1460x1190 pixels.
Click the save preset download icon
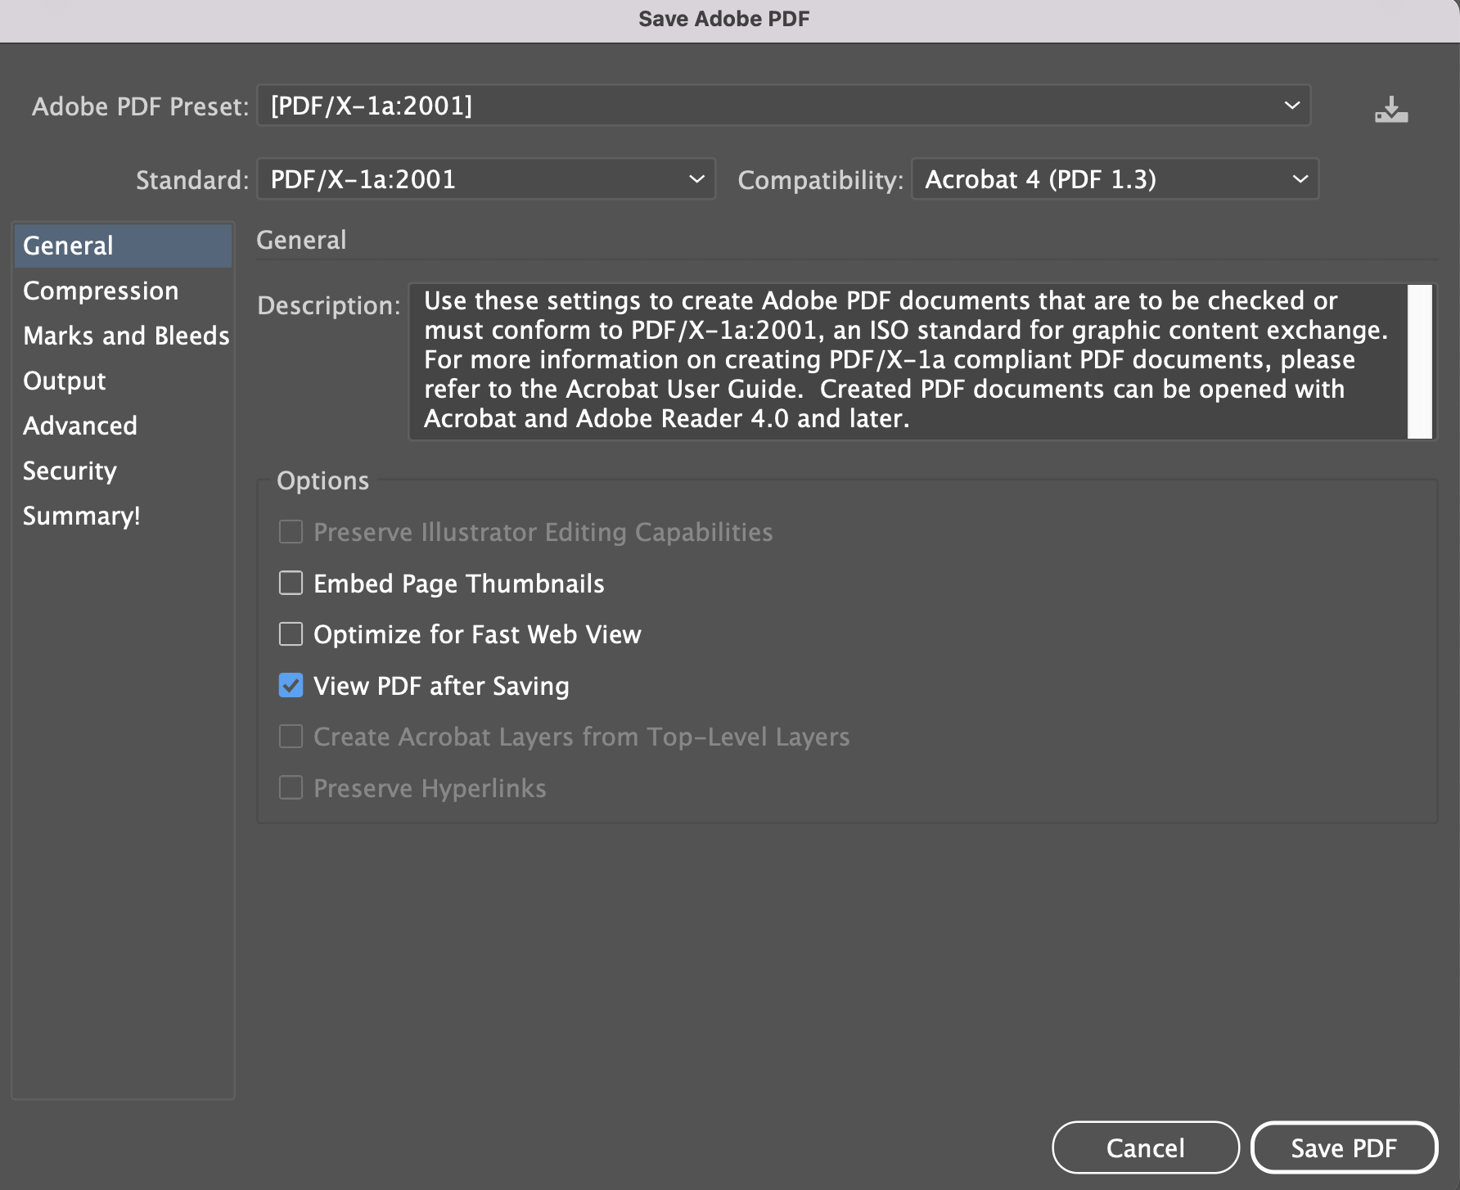pyautogui.click(x=1391, y=109)
